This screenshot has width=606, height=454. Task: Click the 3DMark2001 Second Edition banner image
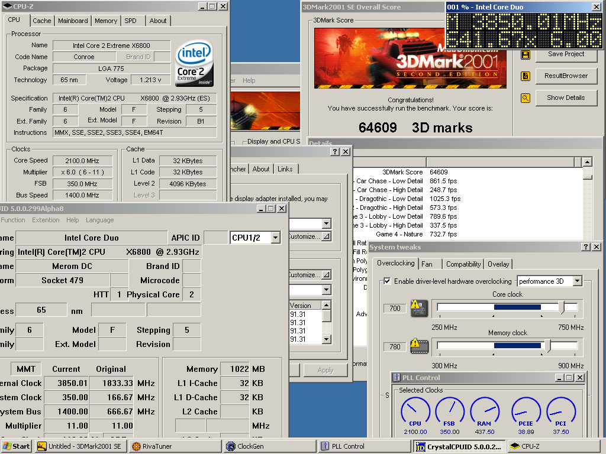click(411, 59)
